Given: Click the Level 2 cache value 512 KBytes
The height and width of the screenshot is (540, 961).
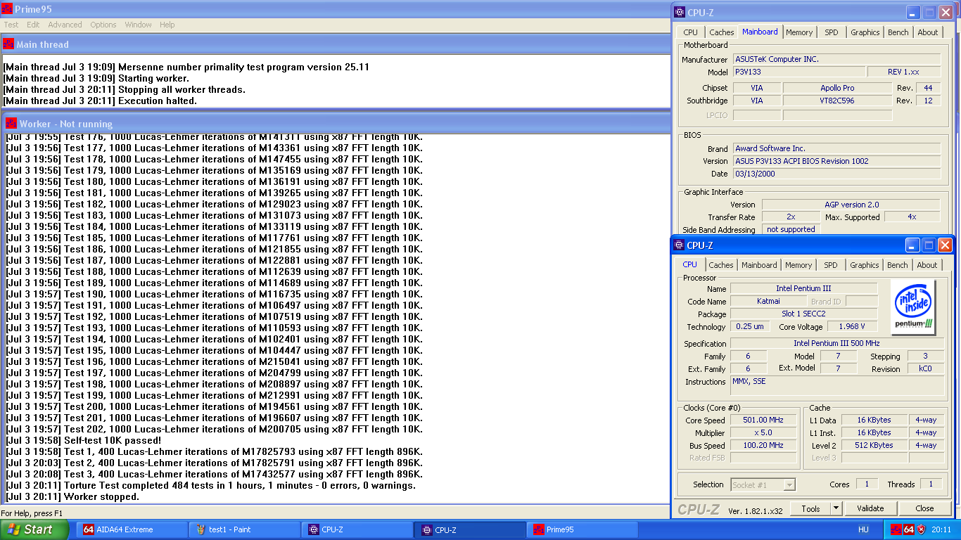Looking at the screenshot, I should click(874, 446).
